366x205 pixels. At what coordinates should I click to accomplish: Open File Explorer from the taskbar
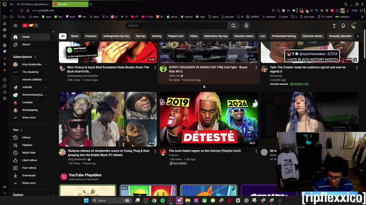pos(188,200)
